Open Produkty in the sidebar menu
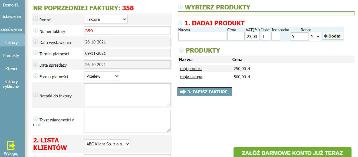Screen dimensions: 358x157 pyautogui.click(x=11, y=56)
